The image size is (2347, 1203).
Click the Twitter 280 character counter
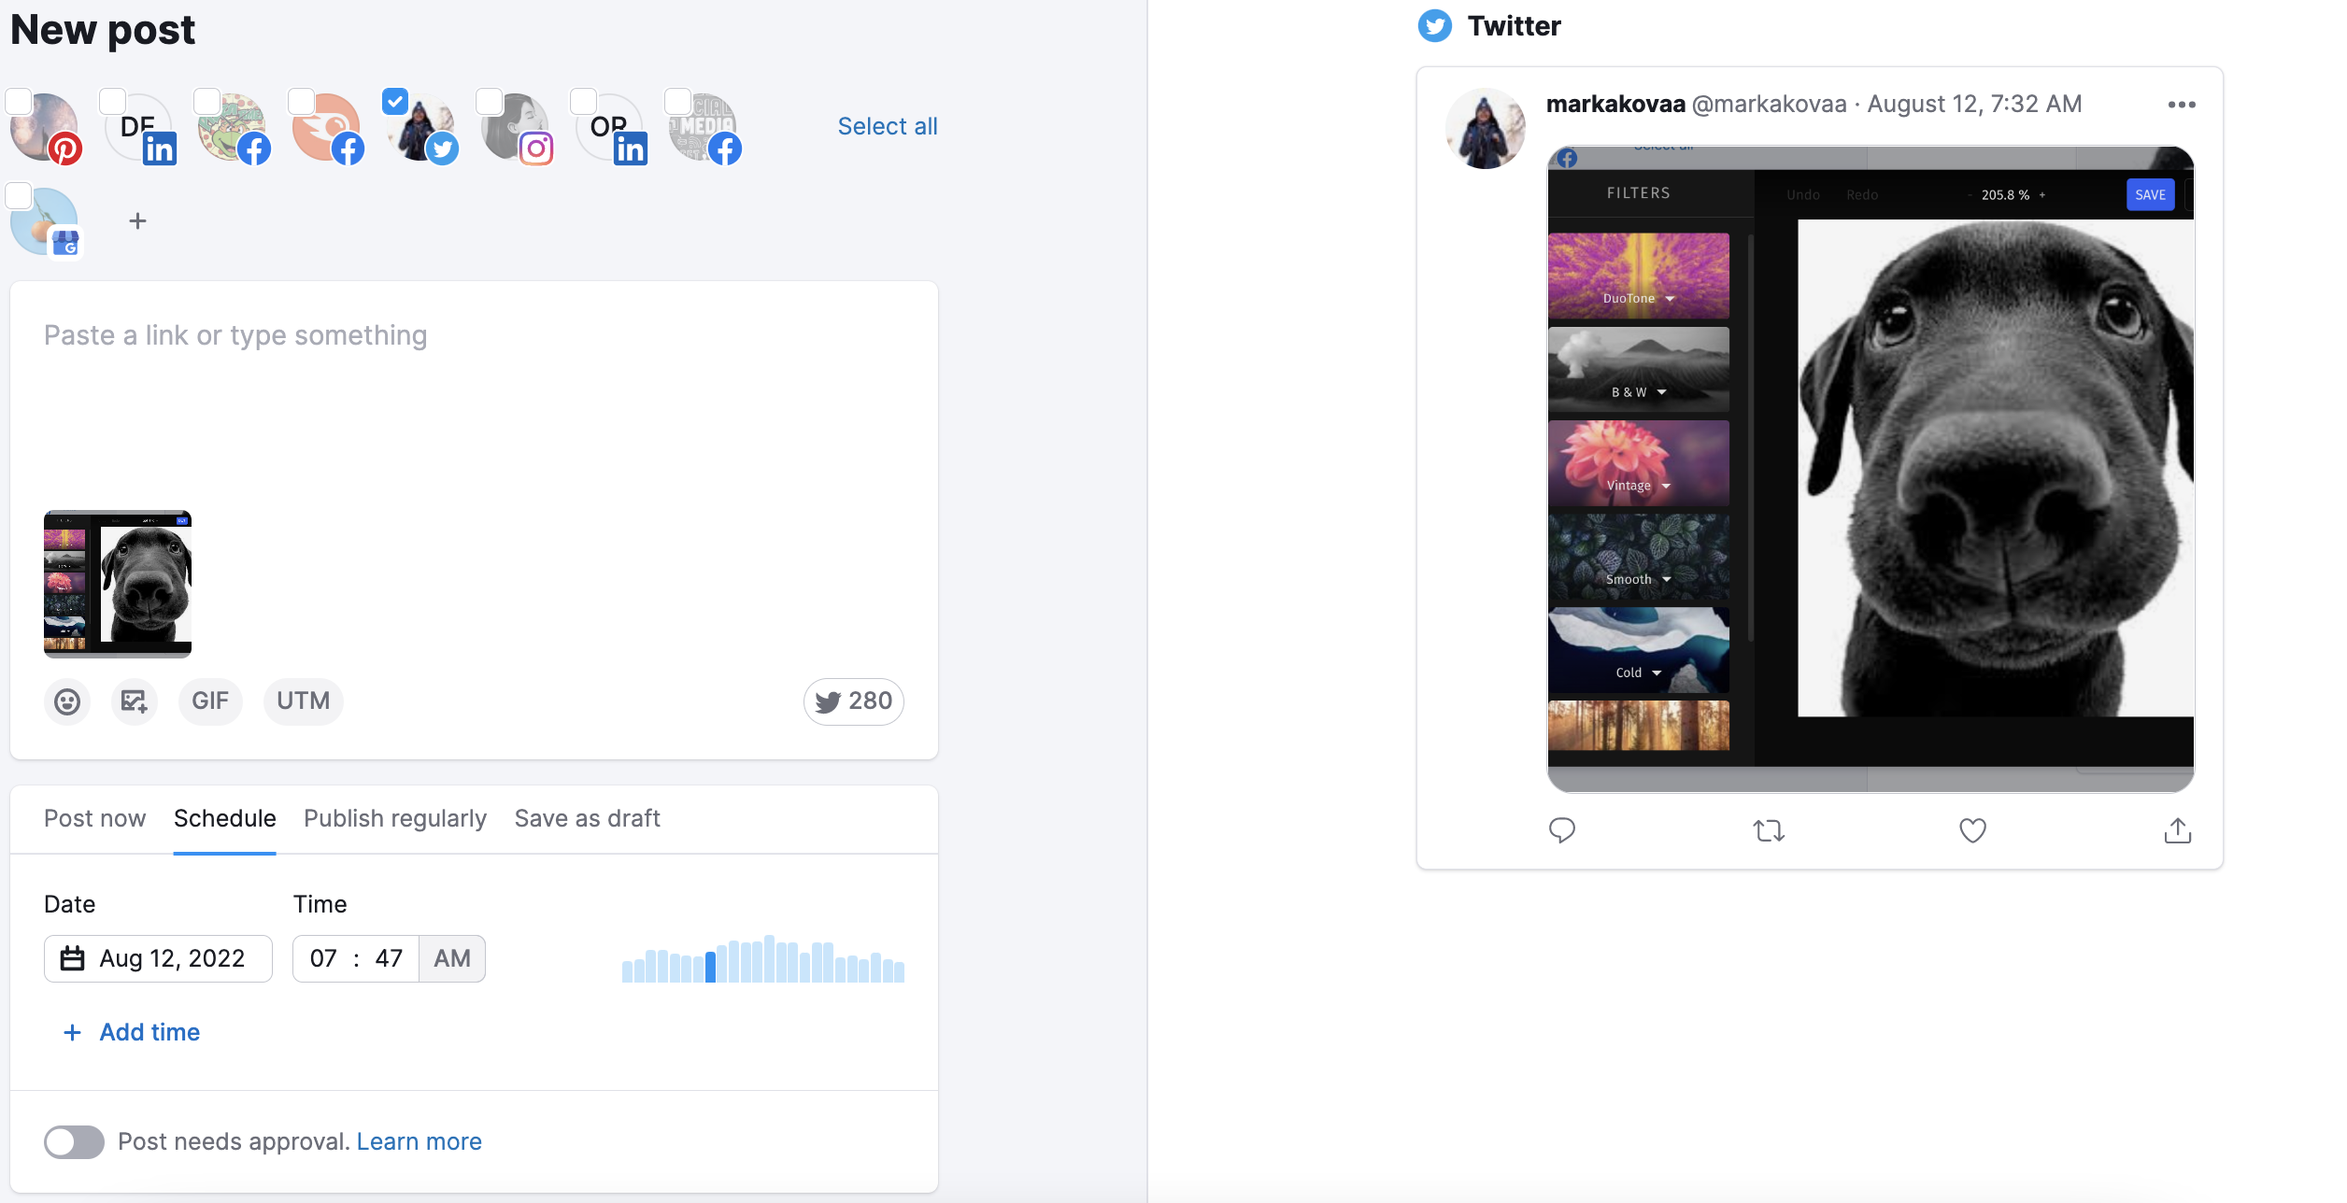tap(853, 701)
